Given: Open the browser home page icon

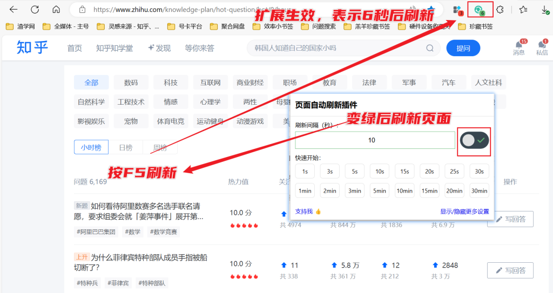Looking at the screenshot, I should click(56, 10).
